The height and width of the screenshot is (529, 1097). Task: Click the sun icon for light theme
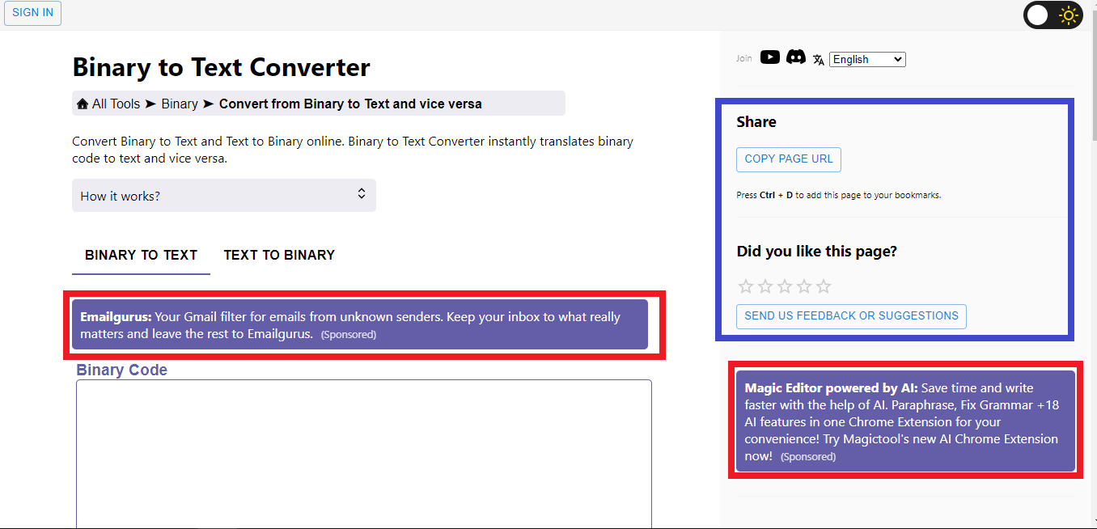[x=1069, y=15]
